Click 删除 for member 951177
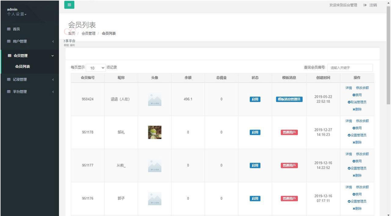The width and height of the screenshot is (391, 216). [357, 176]
